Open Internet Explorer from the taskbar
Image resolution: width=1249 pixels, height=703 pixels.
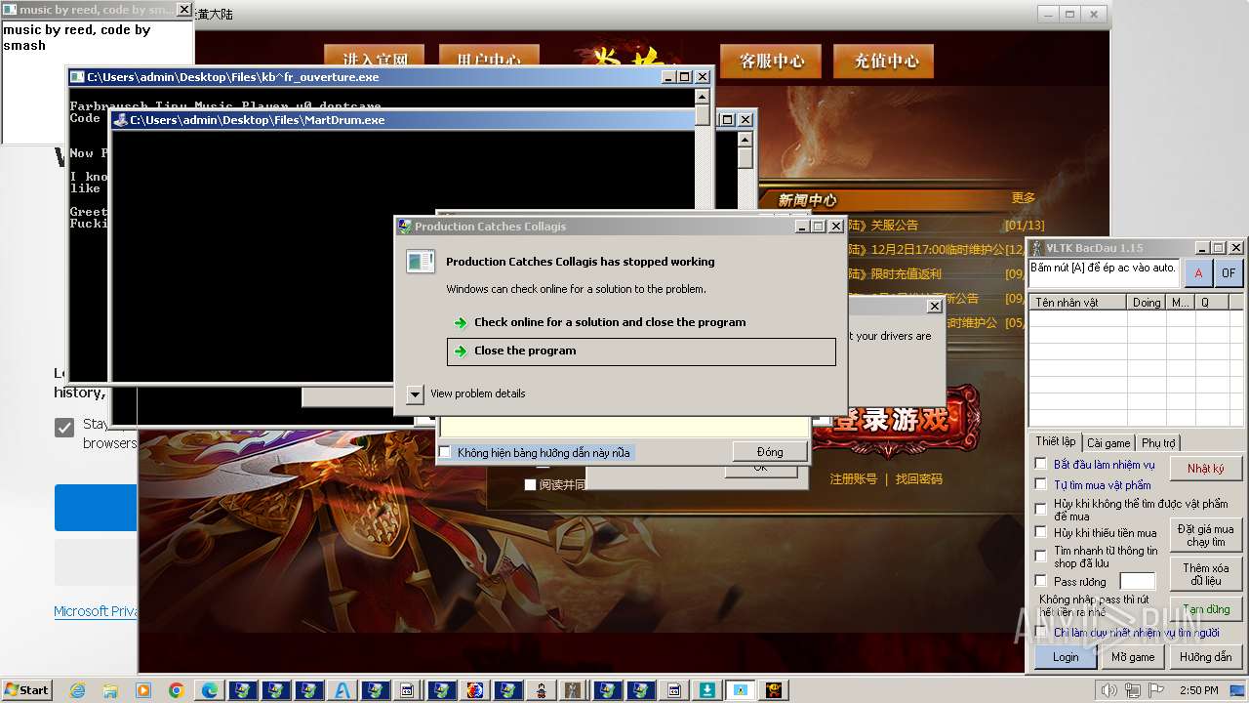[x=77, y=690]
